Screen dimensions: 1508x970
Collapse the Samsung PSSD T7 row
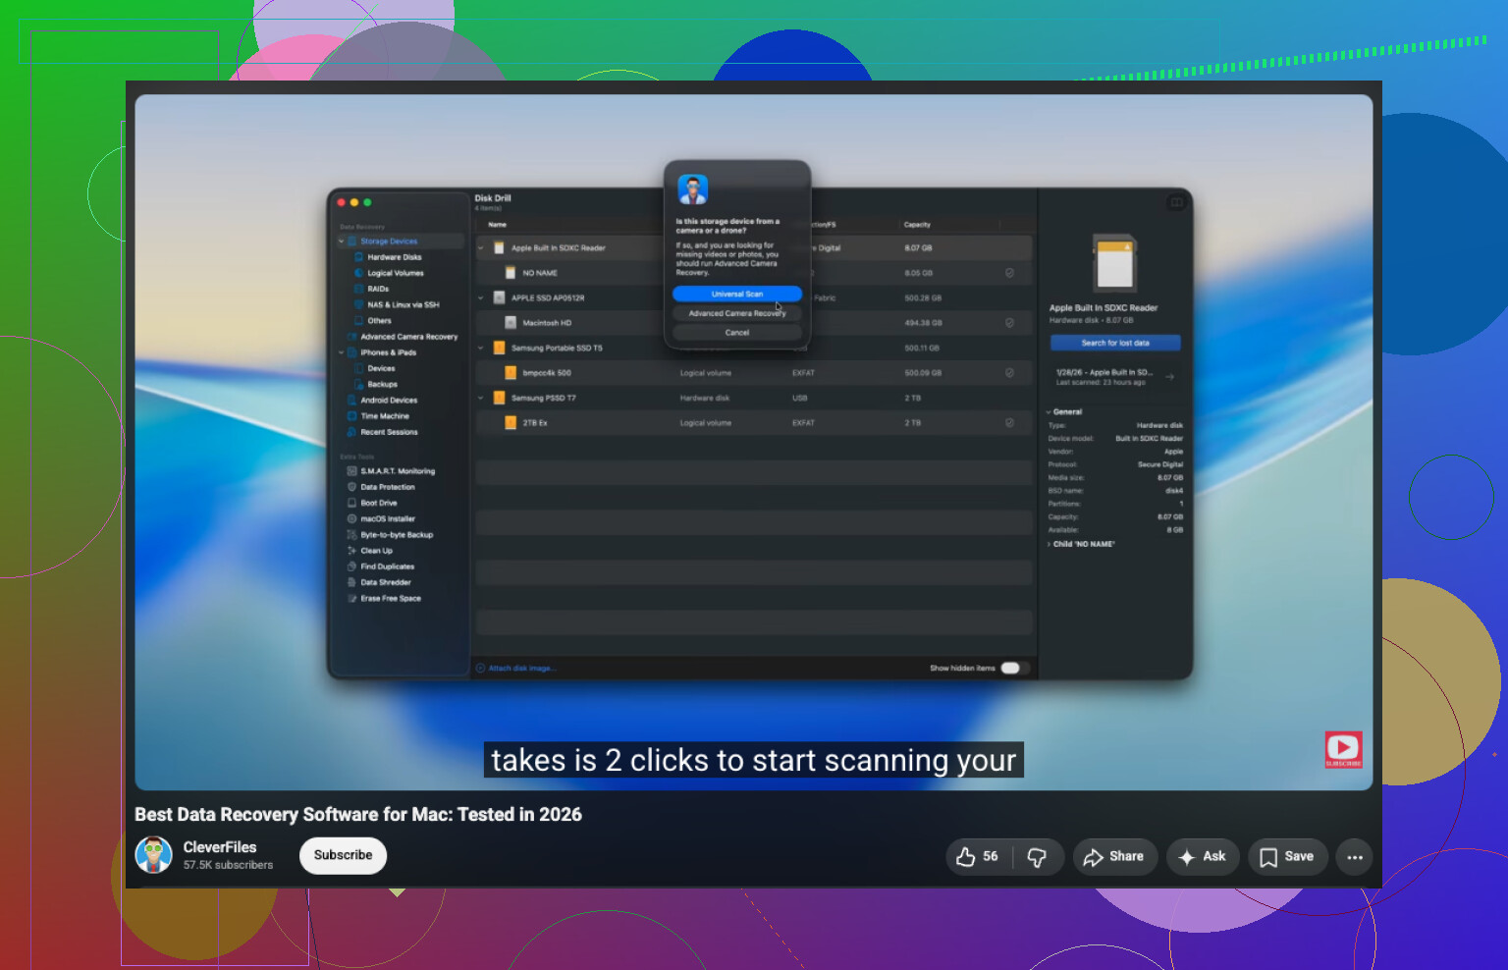click(481, 398)
